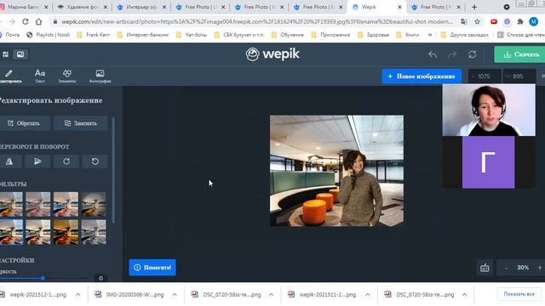Screen dimensions: 545x306
Task: Click the Помогите help button
Action: (x=152, y=268)
